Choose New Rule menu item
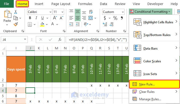Screen dimensions: 180x104 pyautogui.click(x=154, y=84)
